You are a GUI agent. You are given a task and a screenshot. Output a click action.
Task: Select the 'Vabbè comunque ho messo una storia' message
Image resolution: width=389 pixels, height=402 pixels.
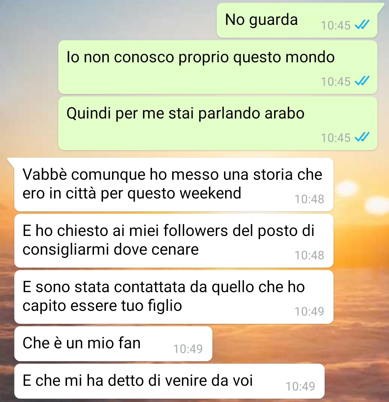(x=174, y=184)
